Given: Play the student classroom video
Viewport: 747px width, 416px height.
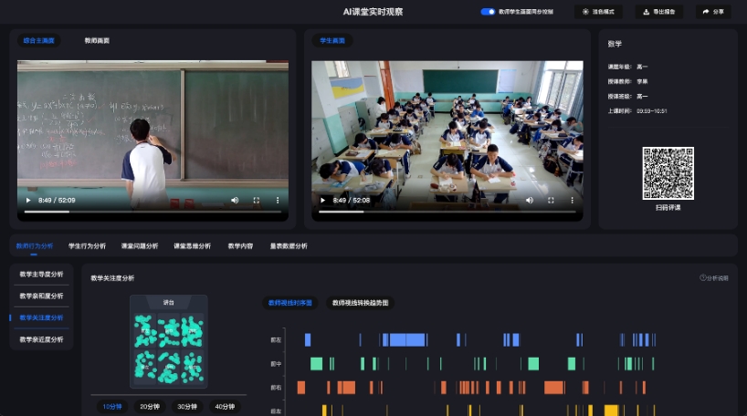Looking at the screenshot, I should 322,200.
